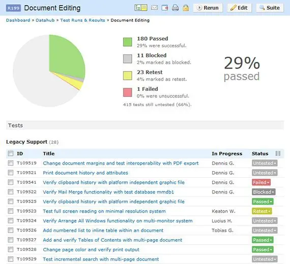
Task: Open 'Print document history and attributes' test
Action: coord(85,173)
